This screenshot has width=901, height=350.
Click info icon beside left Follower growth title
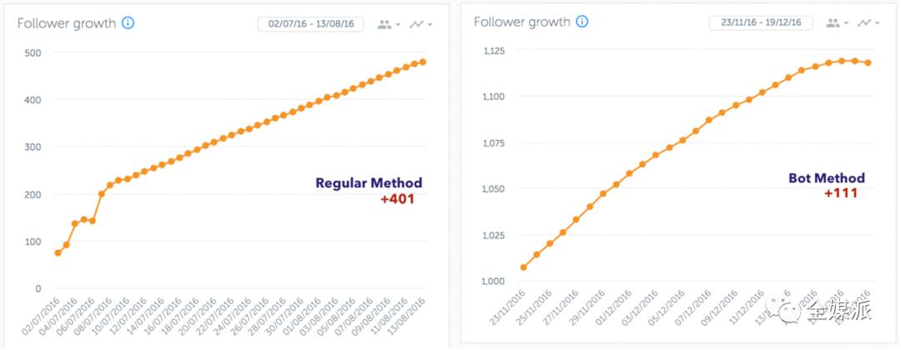[128, 23]
